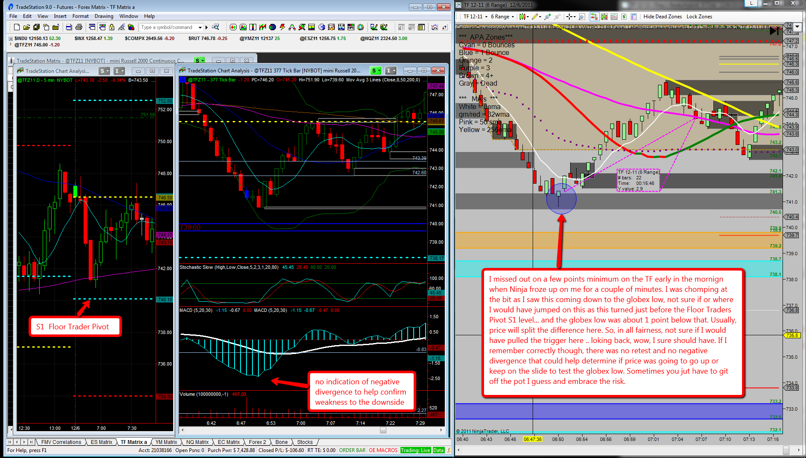Click the Lock Zones button
This screenshot has width=806, height=458.
click(x=699, y=17)
